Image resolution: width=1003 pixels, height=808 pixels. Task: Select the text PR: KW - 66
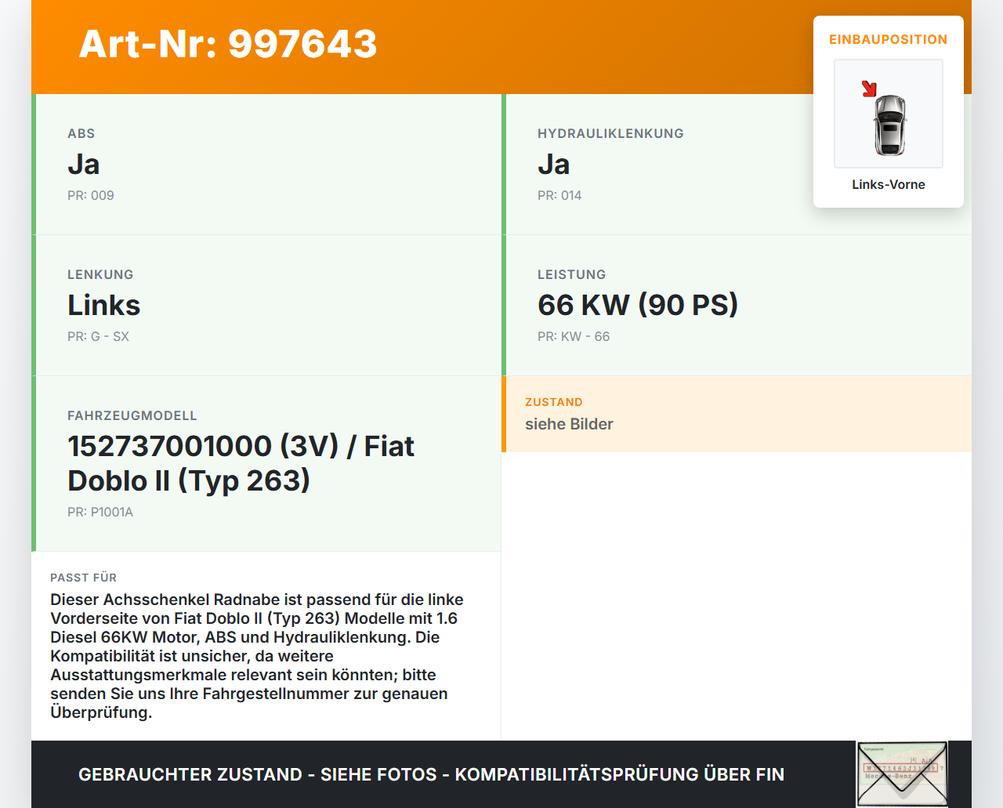click(x=574, y=336)
